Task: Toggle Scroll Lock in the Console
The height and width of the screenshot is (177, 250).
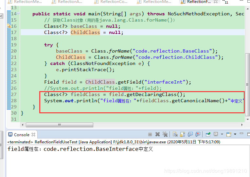Action: tap(183, 134)
